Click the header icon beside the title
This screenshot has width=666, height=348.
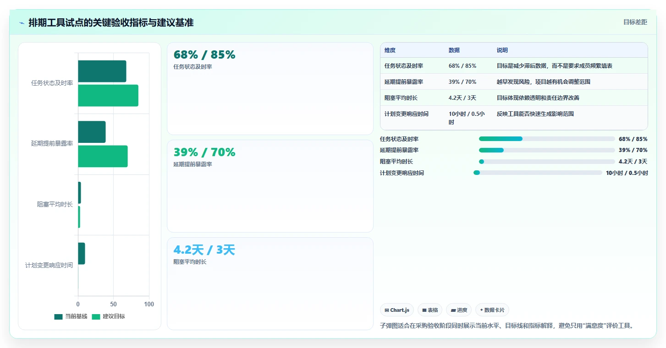(22, 23)
